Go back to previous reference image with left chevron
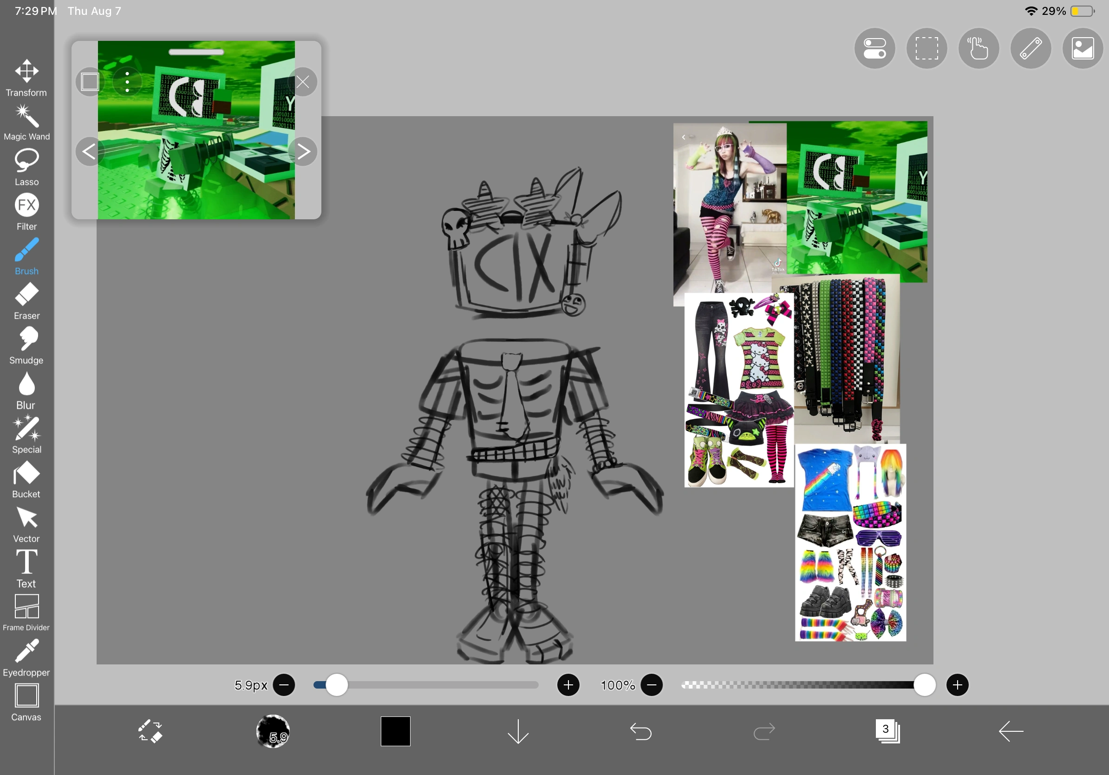 tap(89, 151)
